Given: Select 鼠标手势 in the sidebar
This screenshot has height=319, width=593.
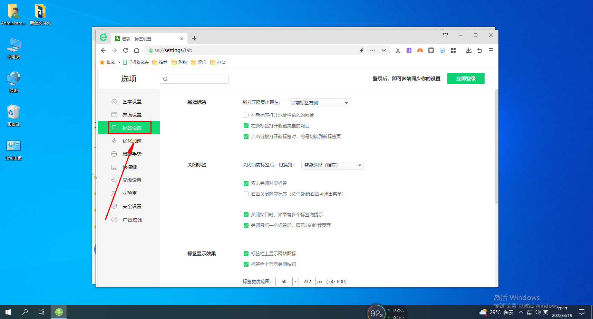Looking at the screenshot, I should point(129,154).
